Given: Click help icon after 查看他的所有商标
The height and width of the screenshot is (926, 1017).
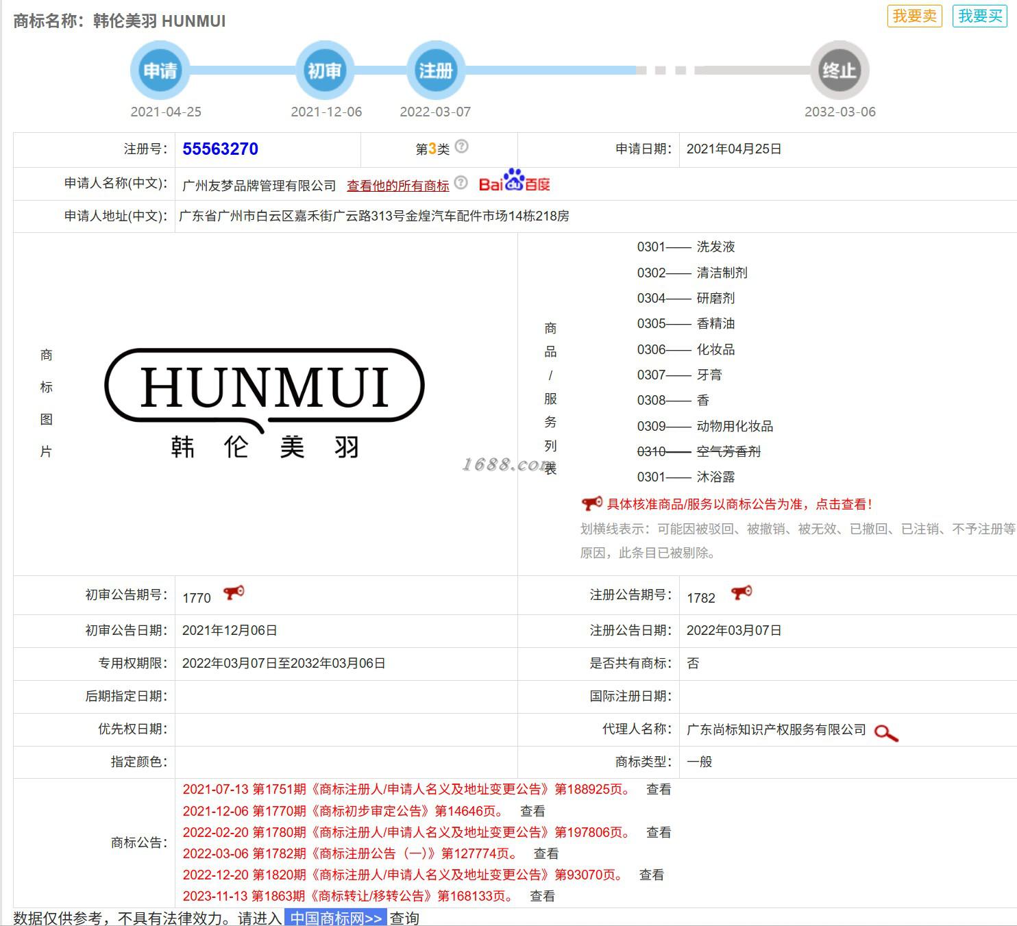Looking at the screenshot, I should click(461, 182).
